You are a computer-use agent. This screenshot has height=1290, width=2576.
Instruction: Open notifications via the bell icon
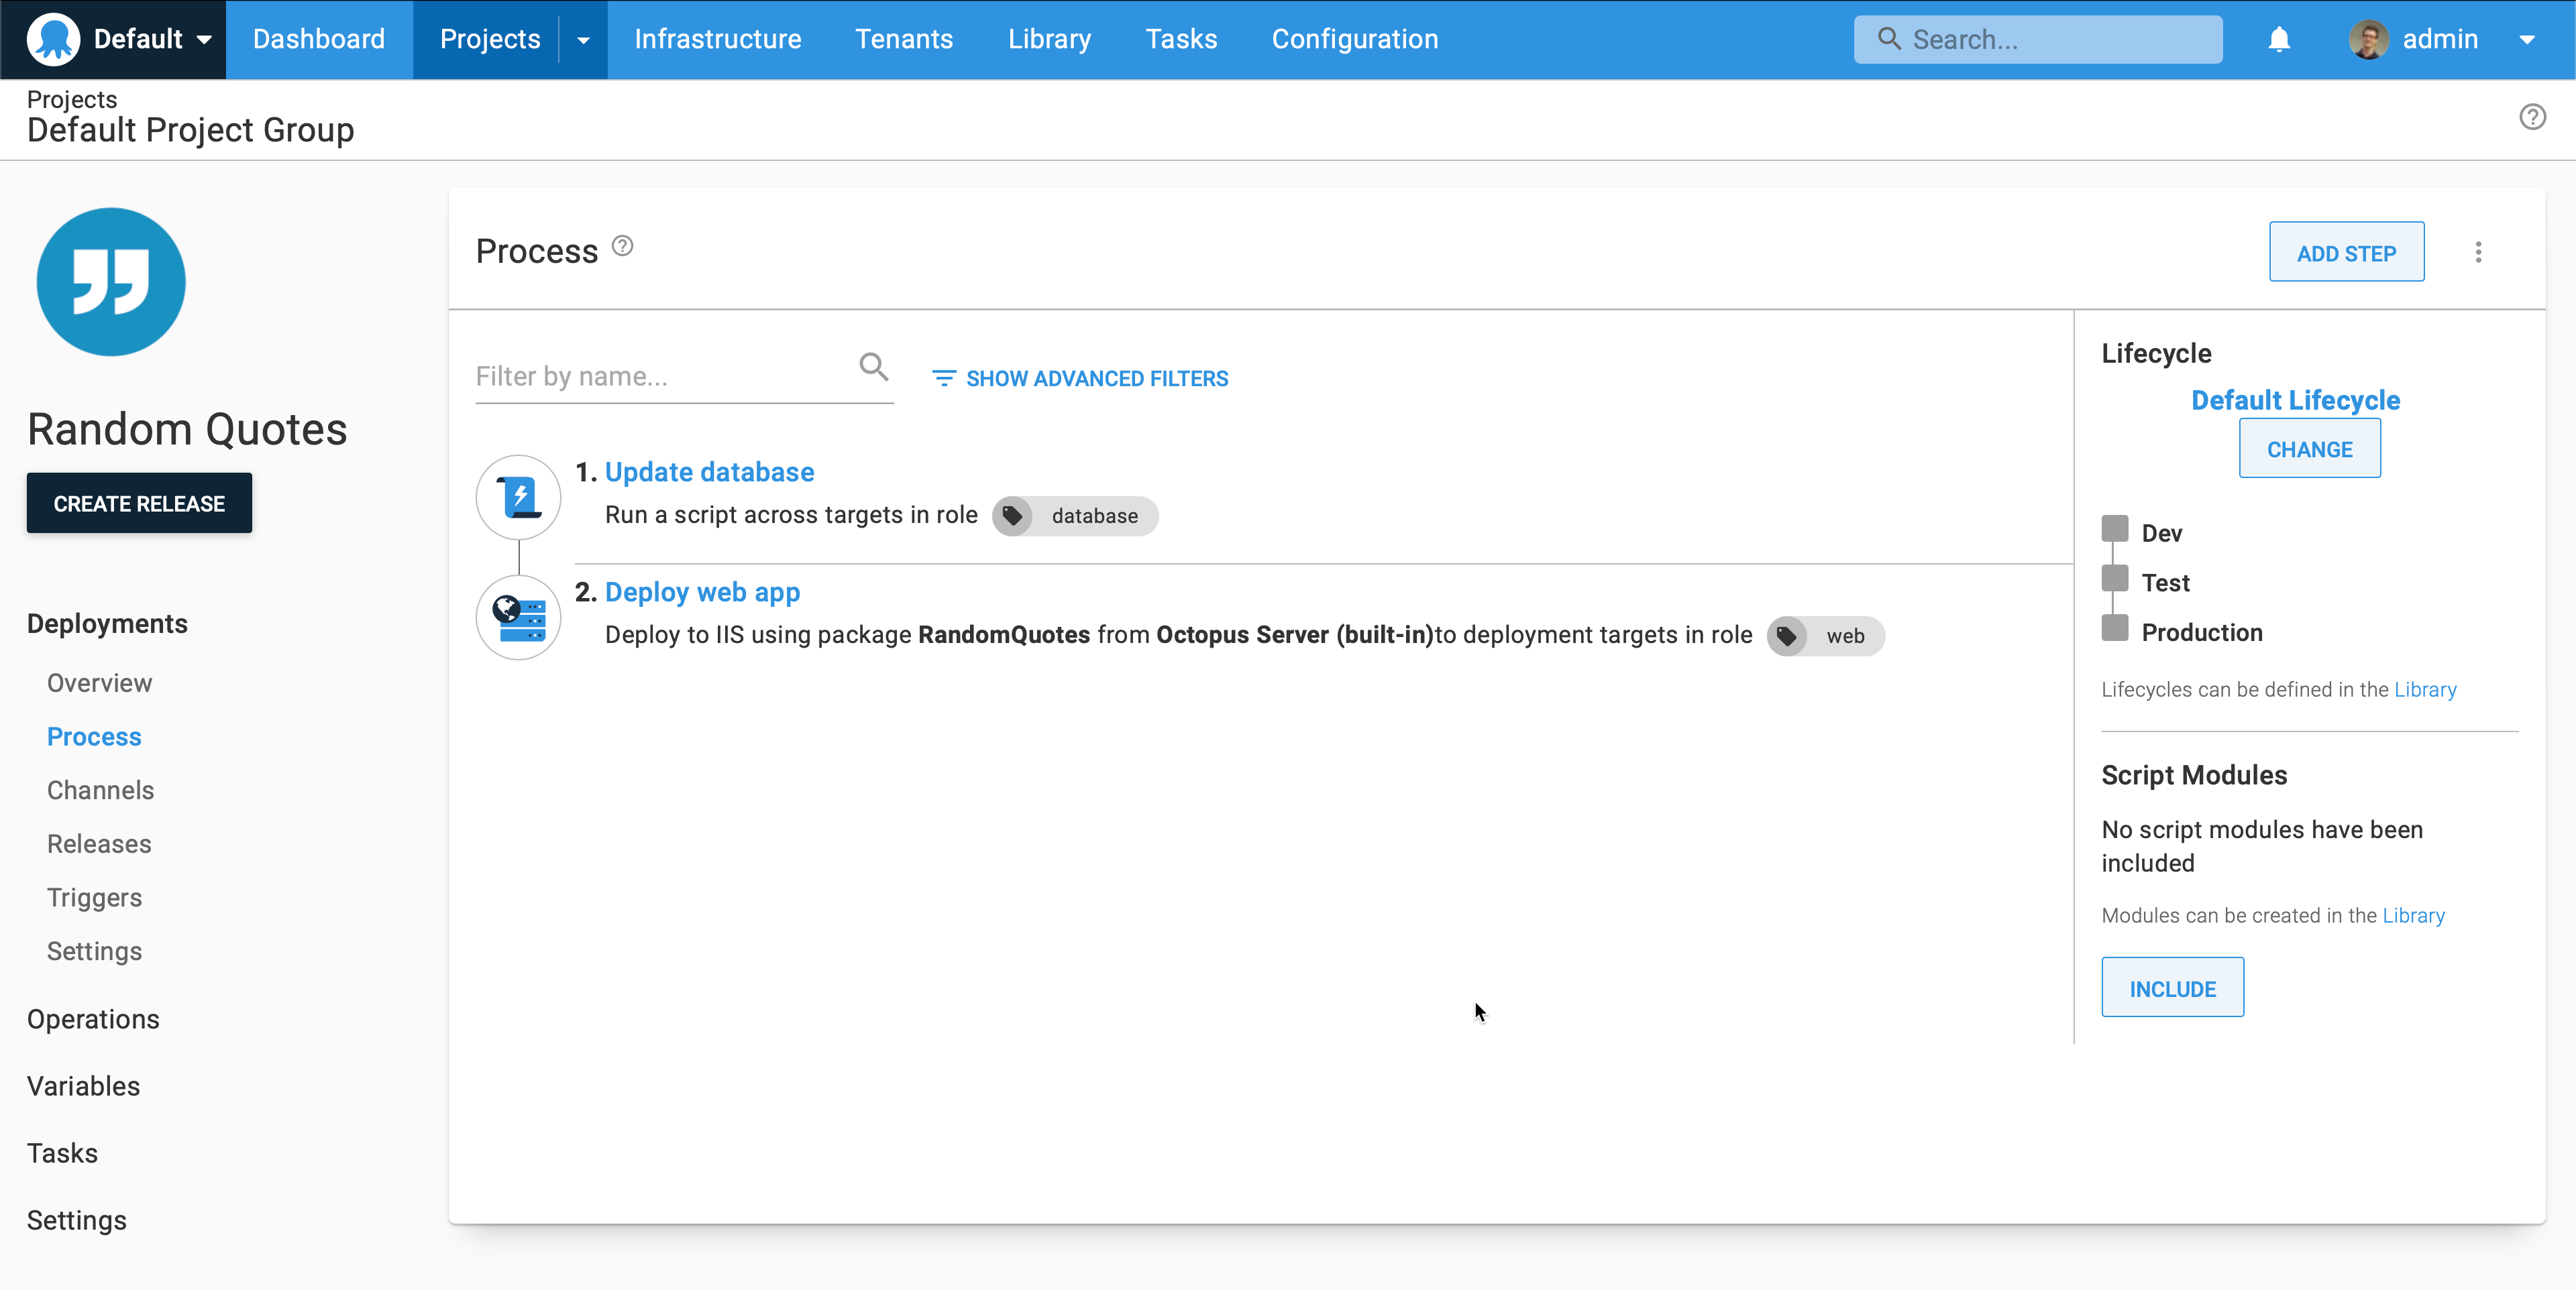pyautogui.click(x=2279, y=39)
